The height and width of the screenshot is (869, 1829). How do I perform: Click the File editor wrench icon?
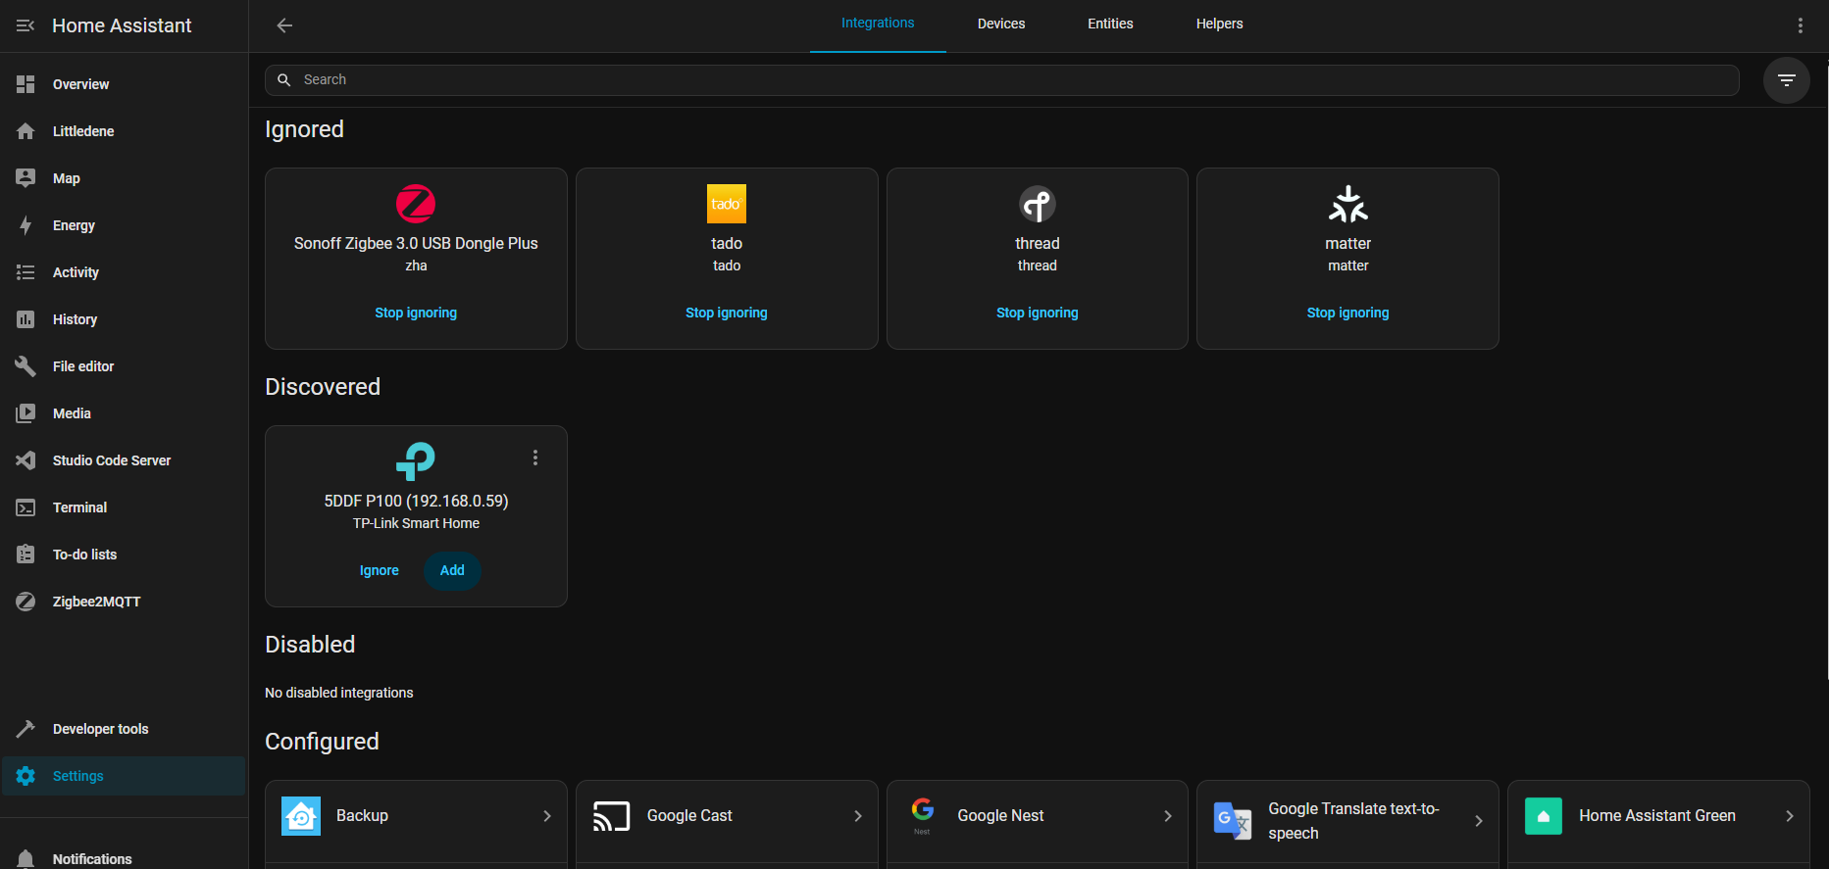[25, 366]
